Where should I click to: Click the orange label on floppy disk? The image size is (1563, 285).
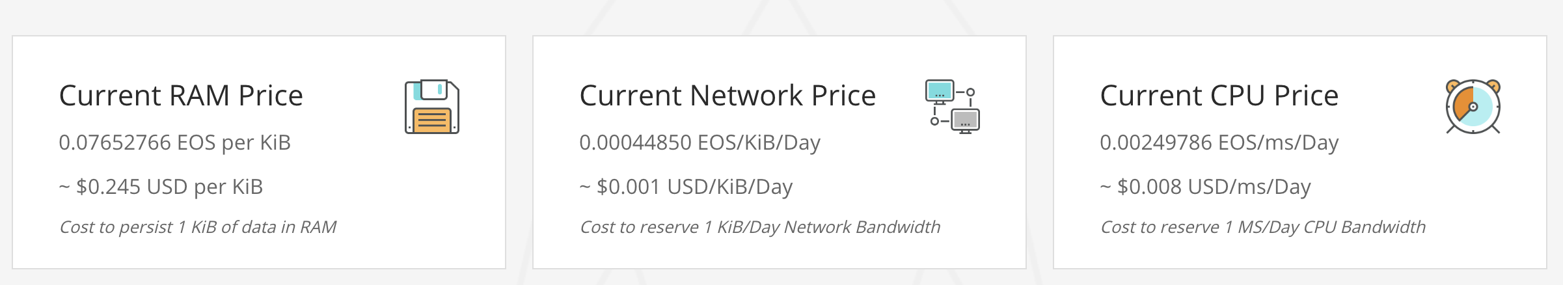point(432,120)
